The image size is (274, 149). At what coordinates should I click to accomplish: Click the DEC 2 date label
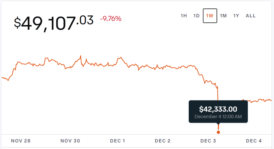click(x=162, y=141)
